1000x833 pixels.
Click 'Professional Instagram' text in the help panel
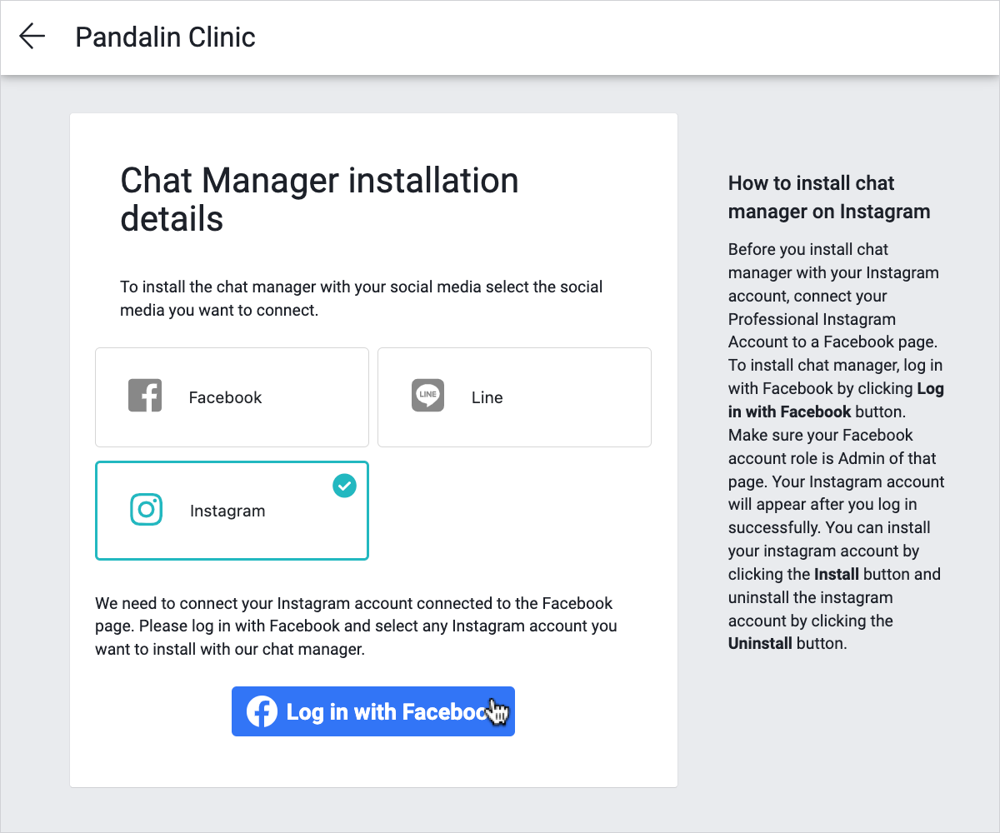(x=811, y=319)
